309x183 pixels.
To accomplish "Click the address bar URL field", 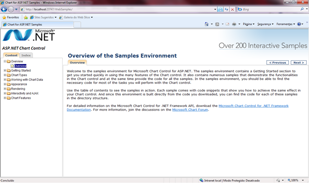I will tap(118, 9).
